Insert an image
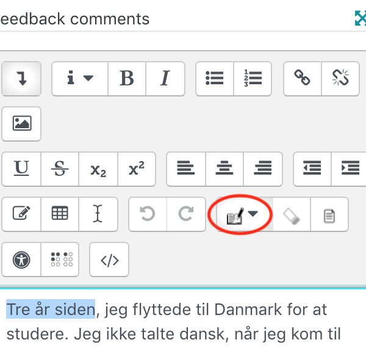Screen dimensions: 366x348 [21, 124]
